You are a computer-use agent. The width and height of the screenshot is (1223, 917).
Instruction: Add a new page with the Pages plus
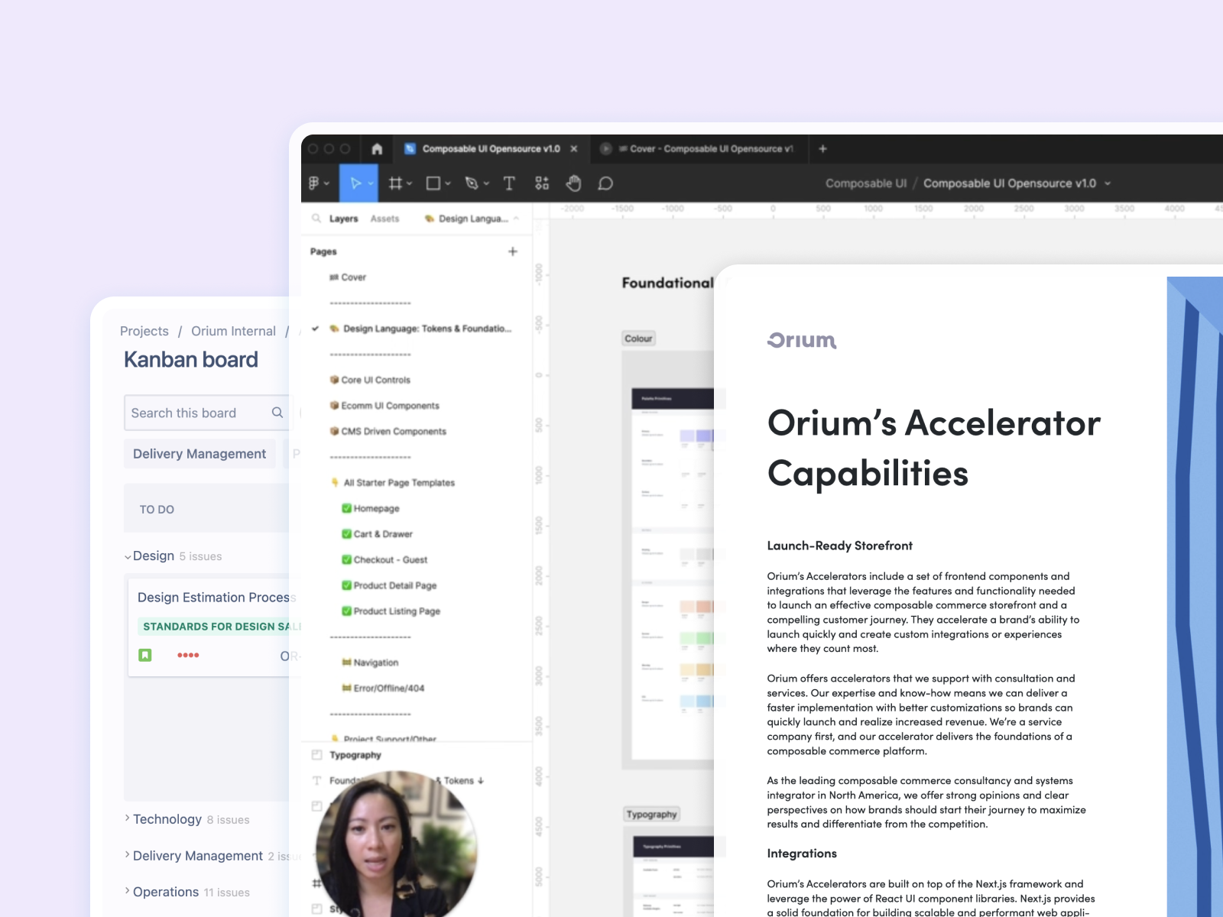(x=513, y=251)
